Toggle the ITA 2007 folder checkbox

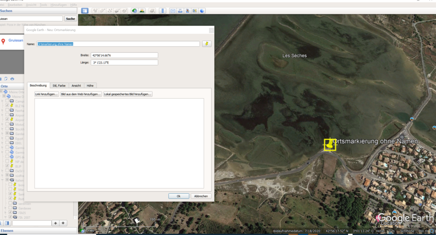coord(10,217)
